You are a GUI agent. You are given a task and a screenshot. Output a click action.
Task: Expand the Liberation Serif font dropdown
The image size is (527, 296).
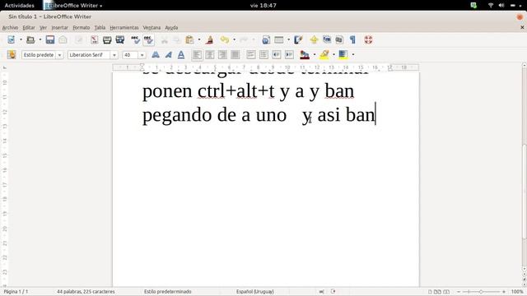(114, 55)
